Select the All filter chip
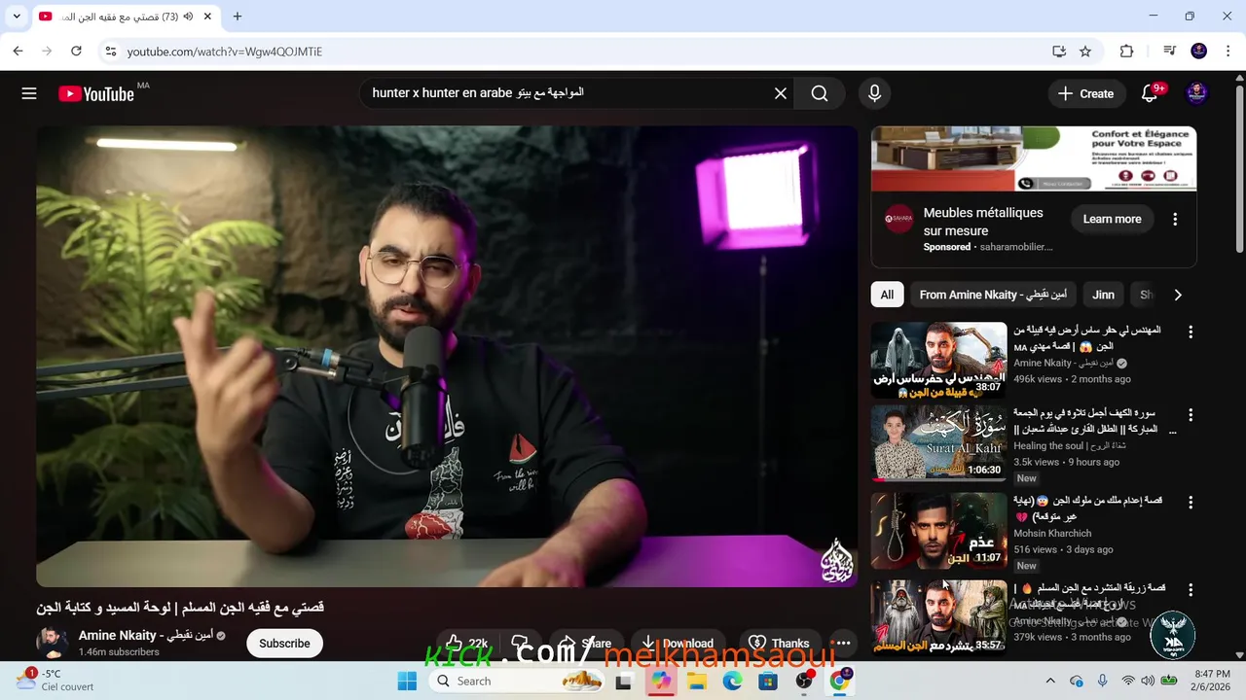 [887, 295]
